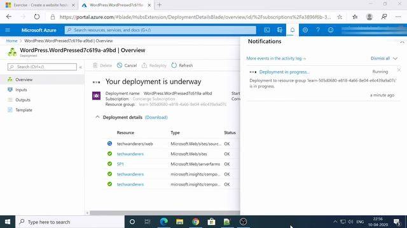Screen dimensions: 407x228
Task: Open the browser settings ellipsis menu
Action: [398, 17]
